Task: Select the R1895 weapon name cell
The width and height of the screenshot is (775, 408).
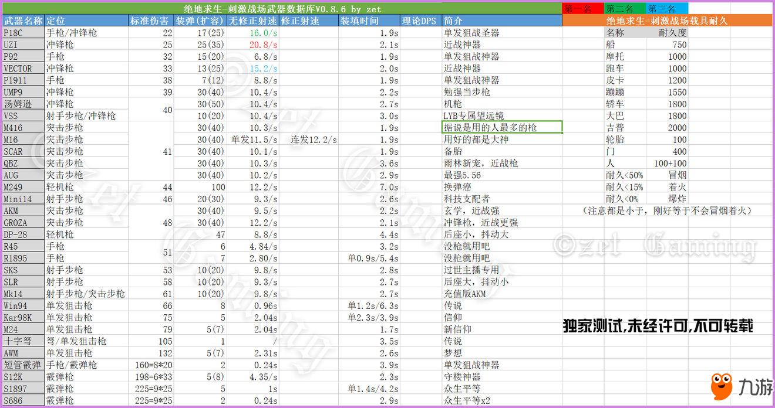Action: coord(23,258)
